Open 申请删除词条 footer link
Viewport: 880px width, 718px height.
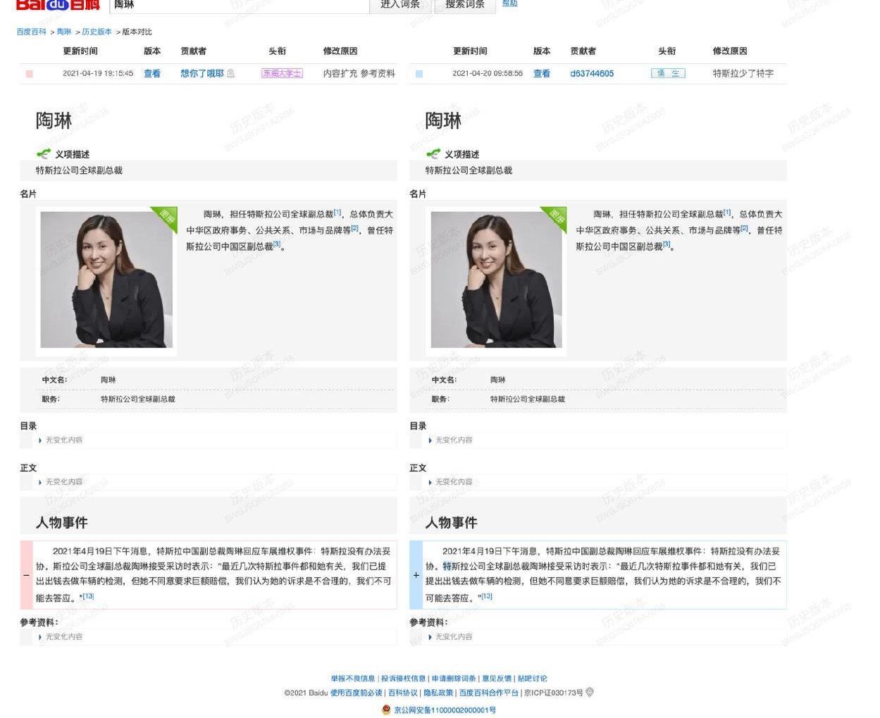(x=454, y=679)
